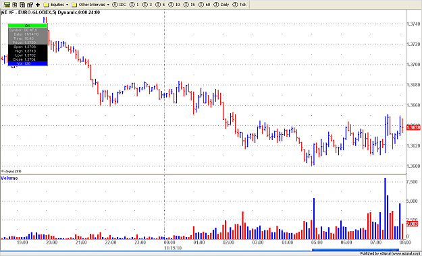Switch to the 60 minute interval
Viewport: 422px width, 256px height.
205,5
